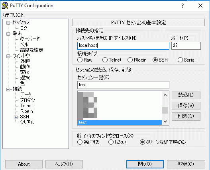Expand the SSH tree node
Image resolution: width=210 pixels, height=170 pixels.
click(16, 117)
